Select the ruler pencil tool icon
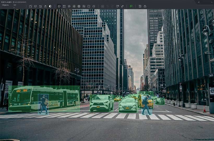 122,6
